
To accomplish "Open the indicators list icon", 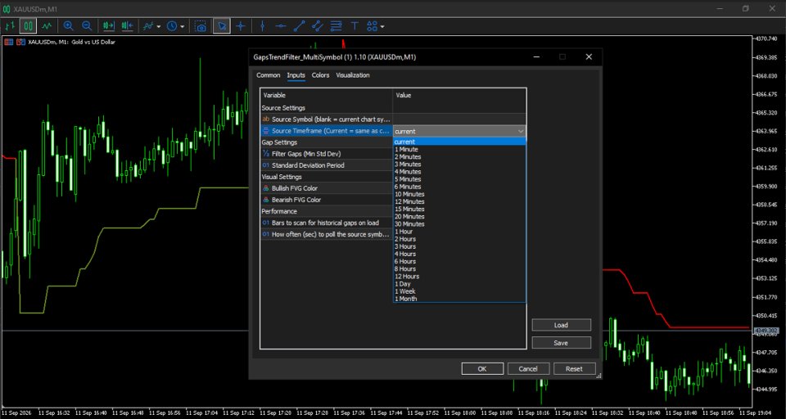I will 148,25.
